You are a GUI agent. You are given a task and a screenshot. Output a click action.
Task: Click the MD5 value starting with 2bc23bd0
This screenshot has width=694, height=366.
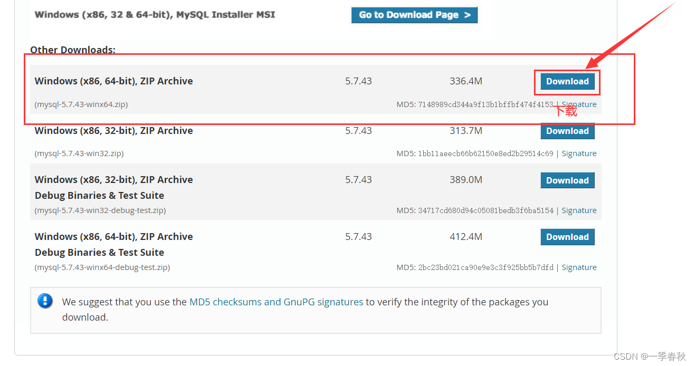(x=486, y=267)
